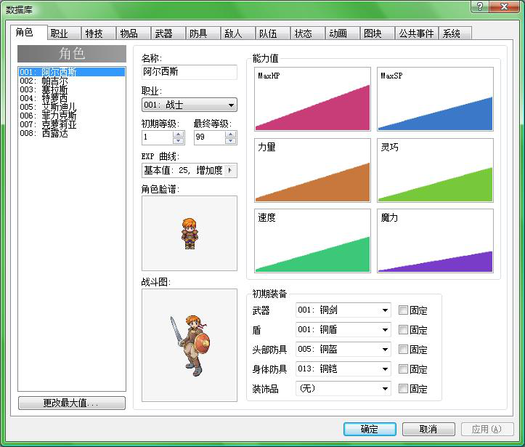525x447 pixels.
Task: Open the 动画 tab
Action: click(x=342, y=33)
